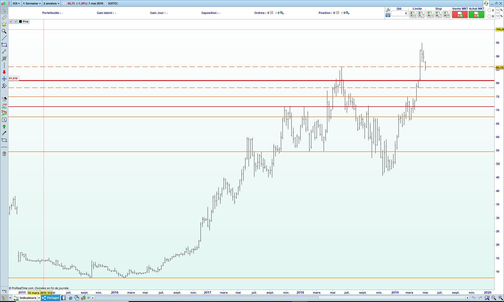Click the blue keyboard icon

coord(388,15)
